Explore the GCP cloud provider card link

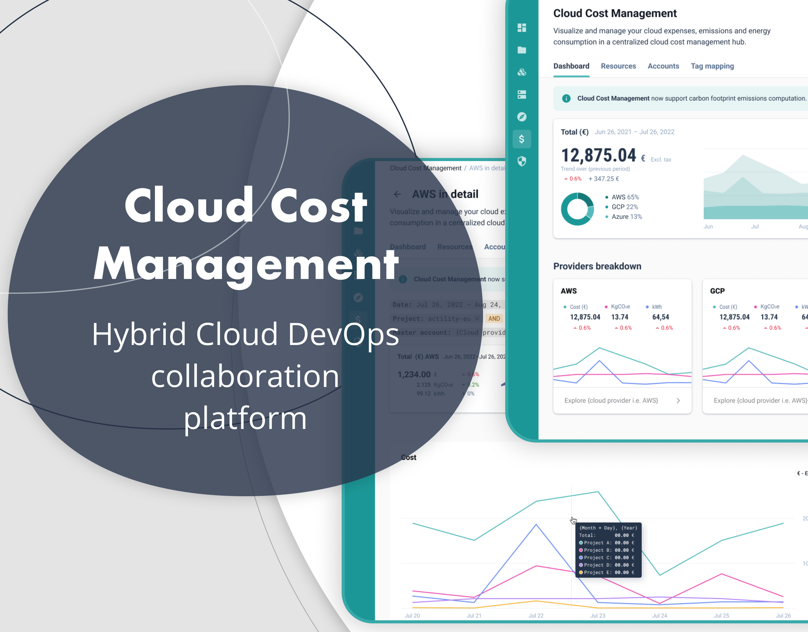click(x=760, y=401)
